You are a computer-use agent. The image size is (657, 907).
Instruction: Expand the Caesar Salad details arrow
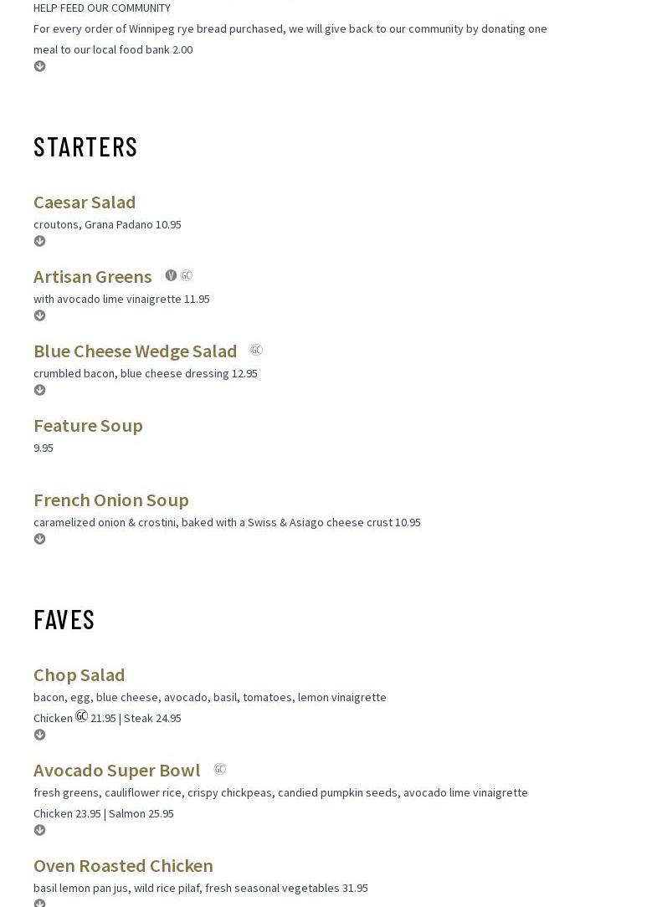coord(39,241)
